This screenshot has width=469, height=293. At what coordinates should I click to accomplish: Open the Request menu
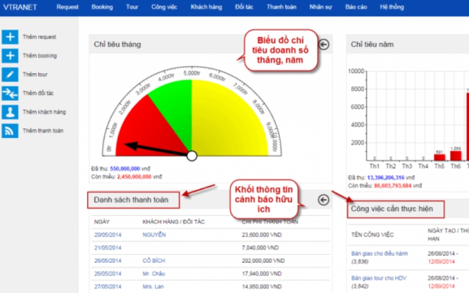[x=67, y=7]
